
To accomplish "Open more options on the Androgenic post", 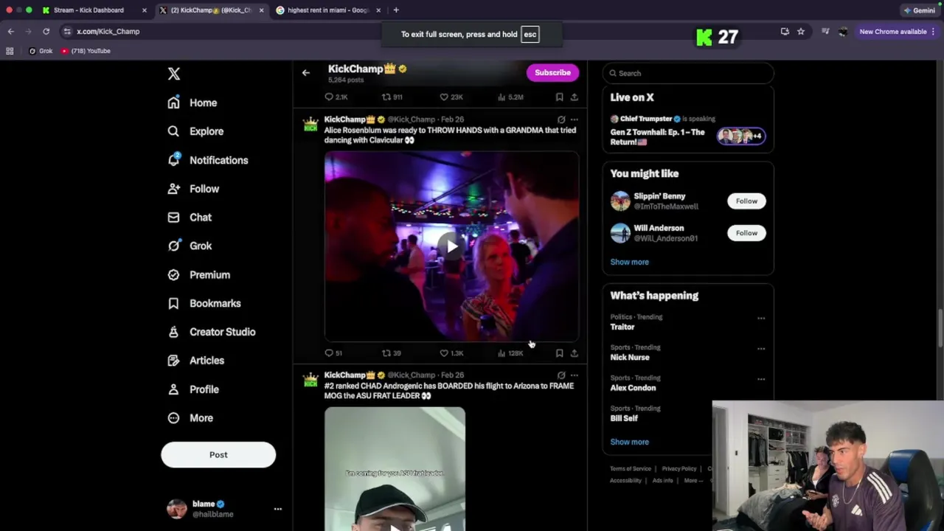I will pos(574,375).
